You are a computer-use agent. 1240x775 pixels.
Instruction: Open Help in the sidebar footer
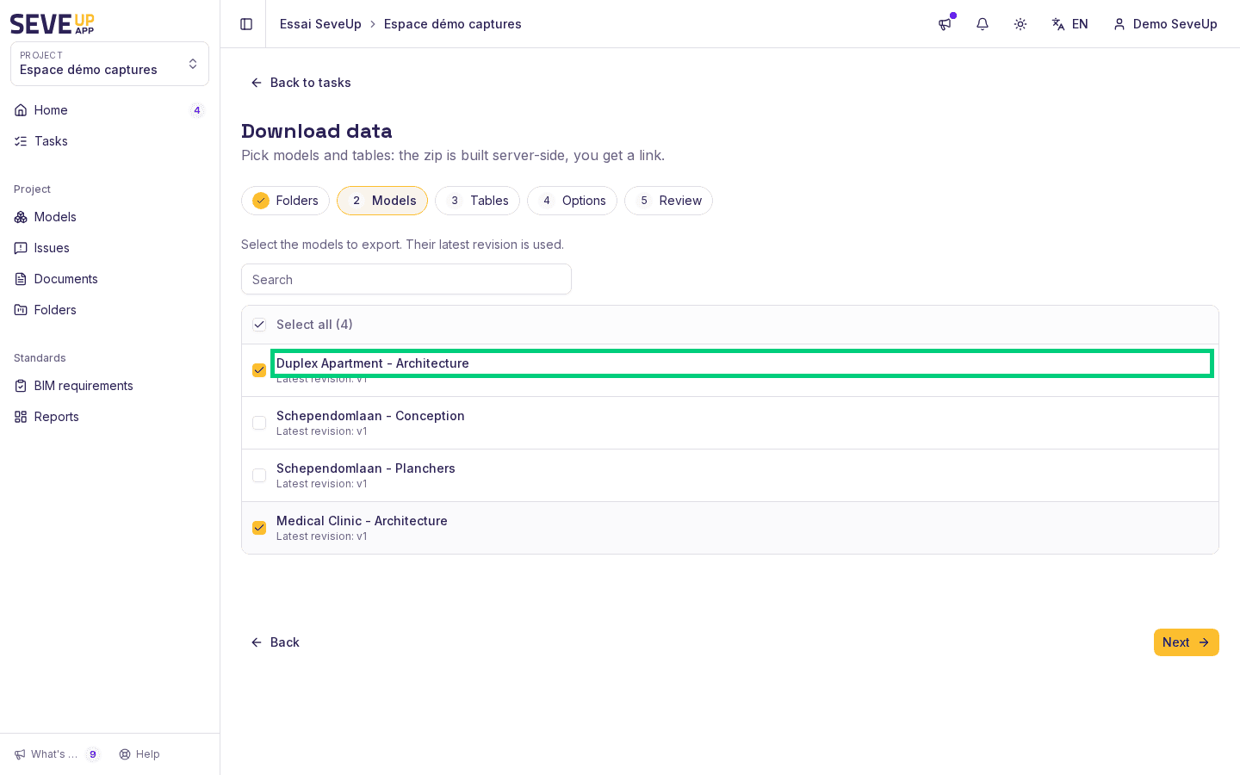tap(139, 754)
